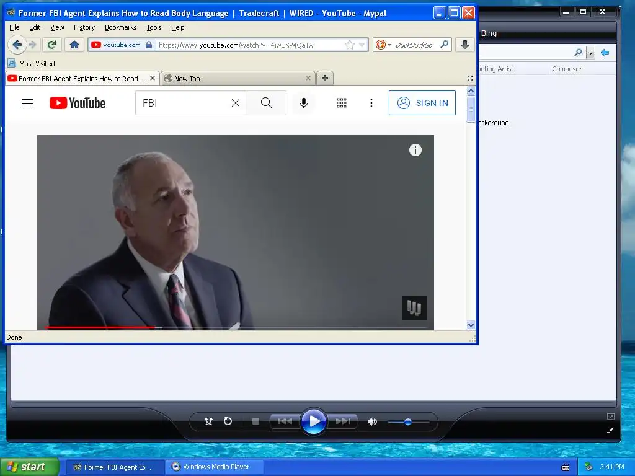Click the URL in the address bar
This screenshot has height=476, width=635.
(x=236, y=45)
